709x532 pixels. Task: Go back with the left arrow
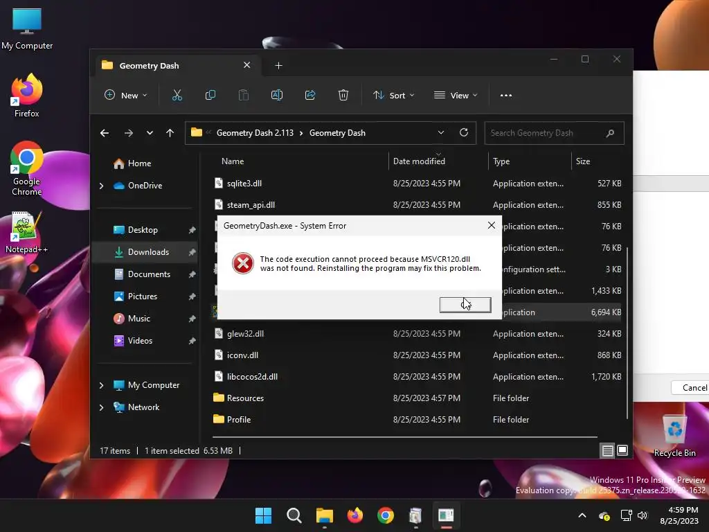pyautogui.click(x=105, y=133)
